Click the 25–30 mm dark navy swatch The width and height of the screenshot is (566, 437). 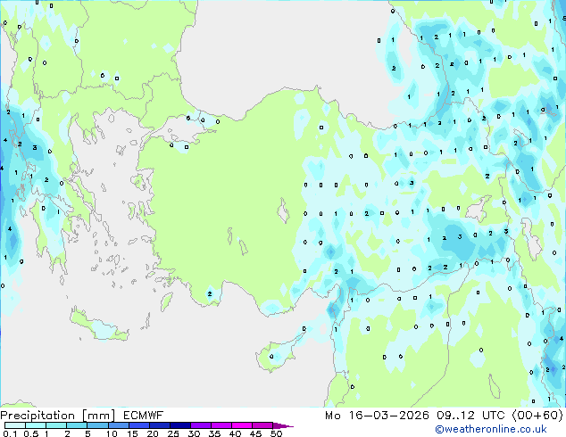[x=179, y=425]
